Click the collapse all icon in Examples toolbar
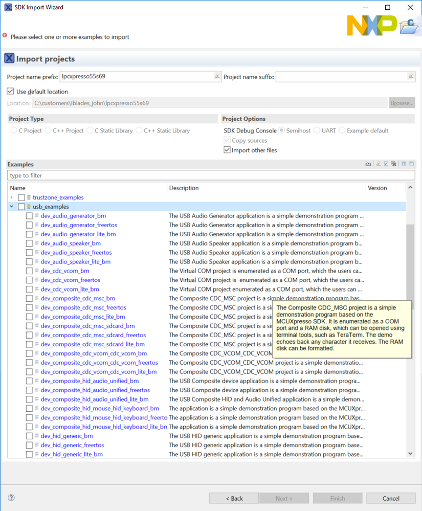 pyautogui.click(x=412, y=164)
